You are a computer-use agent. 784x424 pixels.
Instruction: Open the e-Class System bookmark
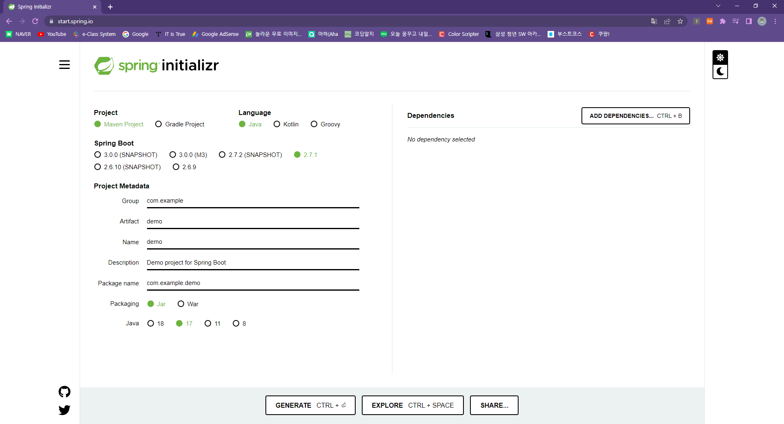point(94,34)
